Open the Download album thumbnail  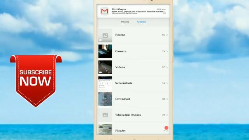105,99
